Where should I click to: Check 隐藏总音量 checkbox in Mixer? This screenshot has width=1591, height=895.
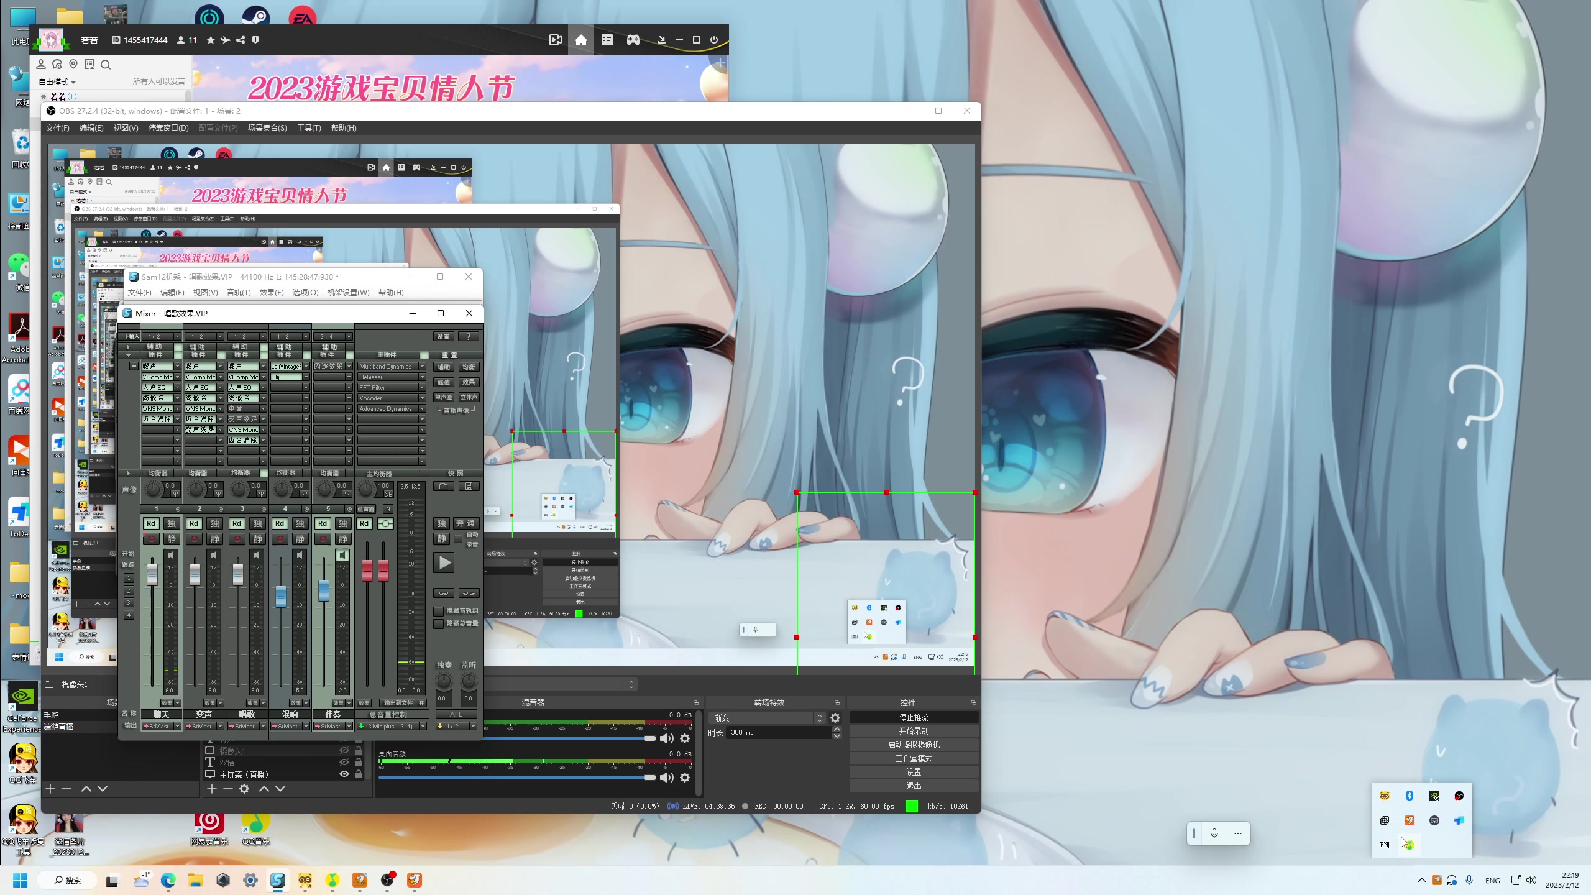point(438,623)
